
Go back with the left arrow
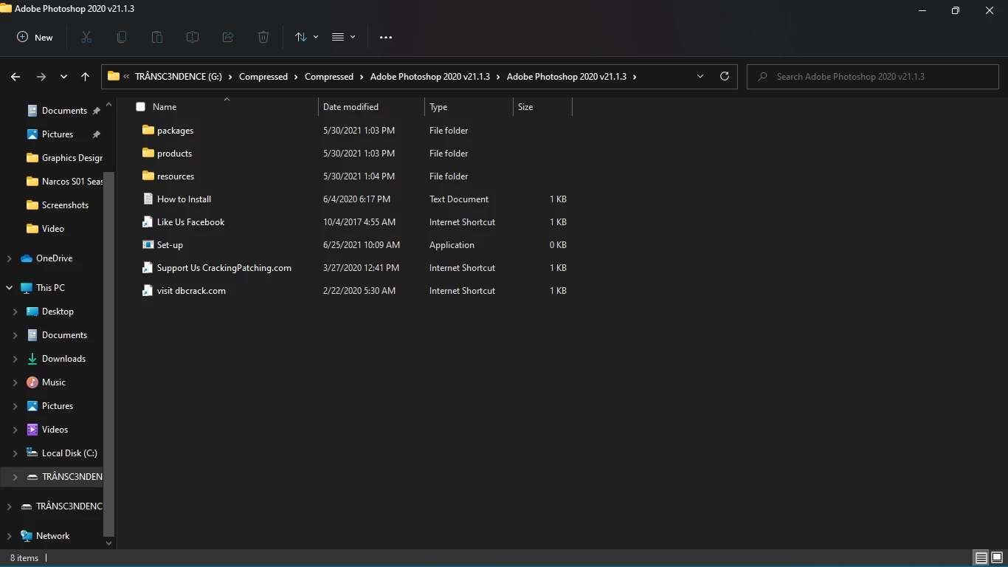click(x=15, y=77)
